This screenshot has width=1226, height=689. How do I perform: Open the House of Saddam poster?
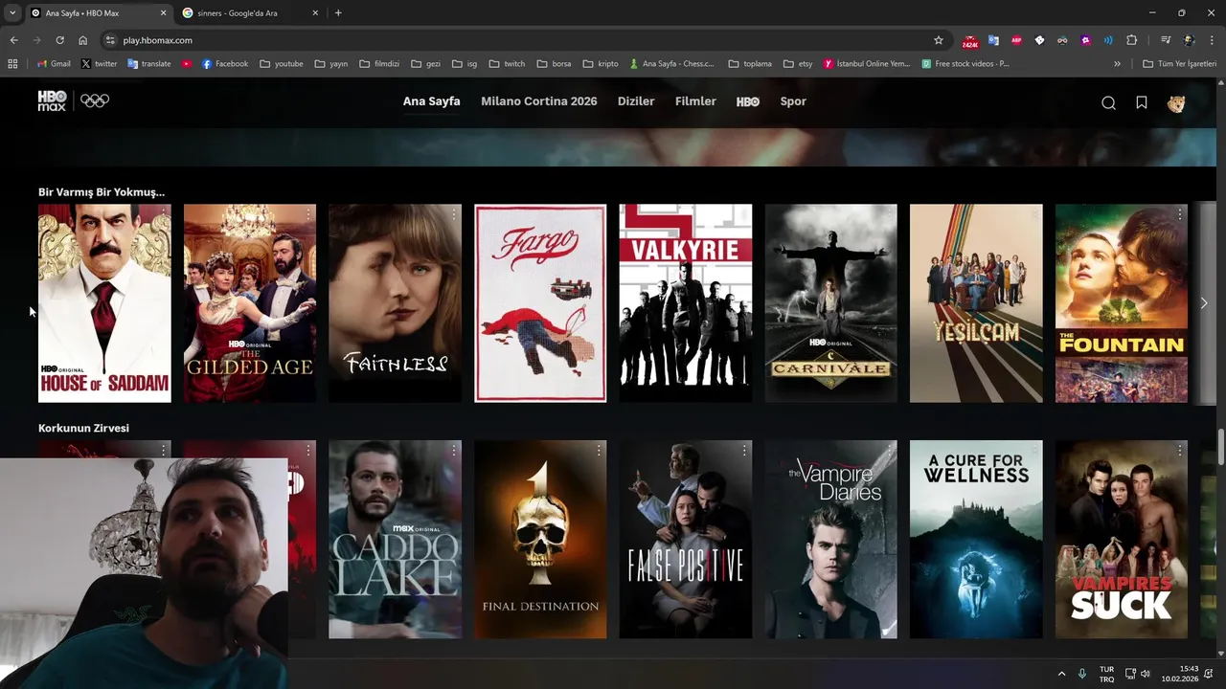point(104,303)
